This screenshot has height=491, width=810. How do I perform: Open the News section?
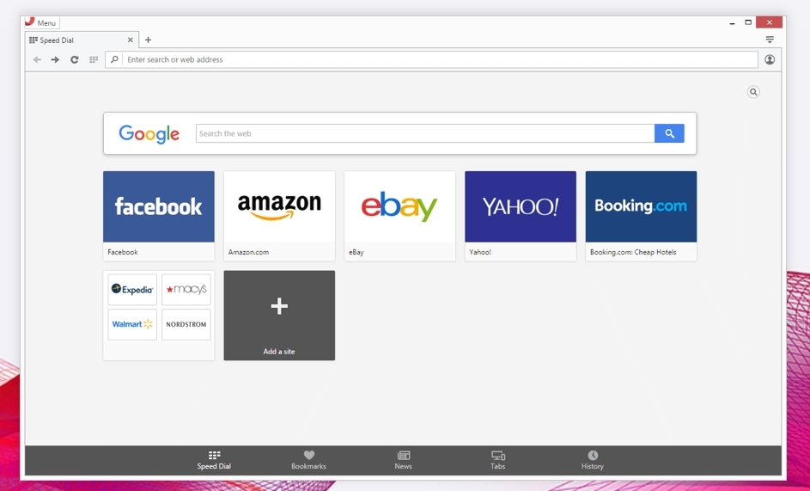tap(403, 460)
